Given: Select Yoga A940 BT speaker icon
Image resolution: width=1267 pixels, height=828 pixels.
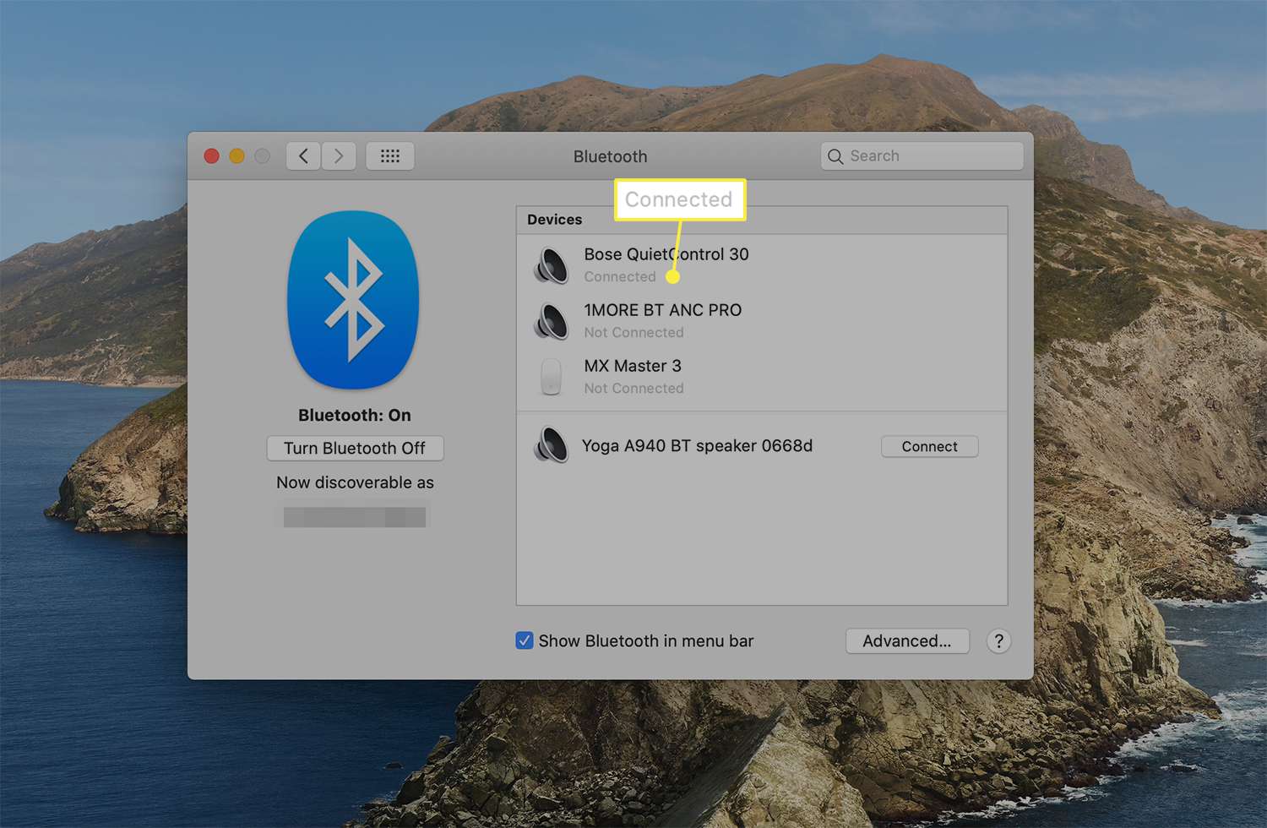Looking at the screenshot, I should click(x=551, y=445).
